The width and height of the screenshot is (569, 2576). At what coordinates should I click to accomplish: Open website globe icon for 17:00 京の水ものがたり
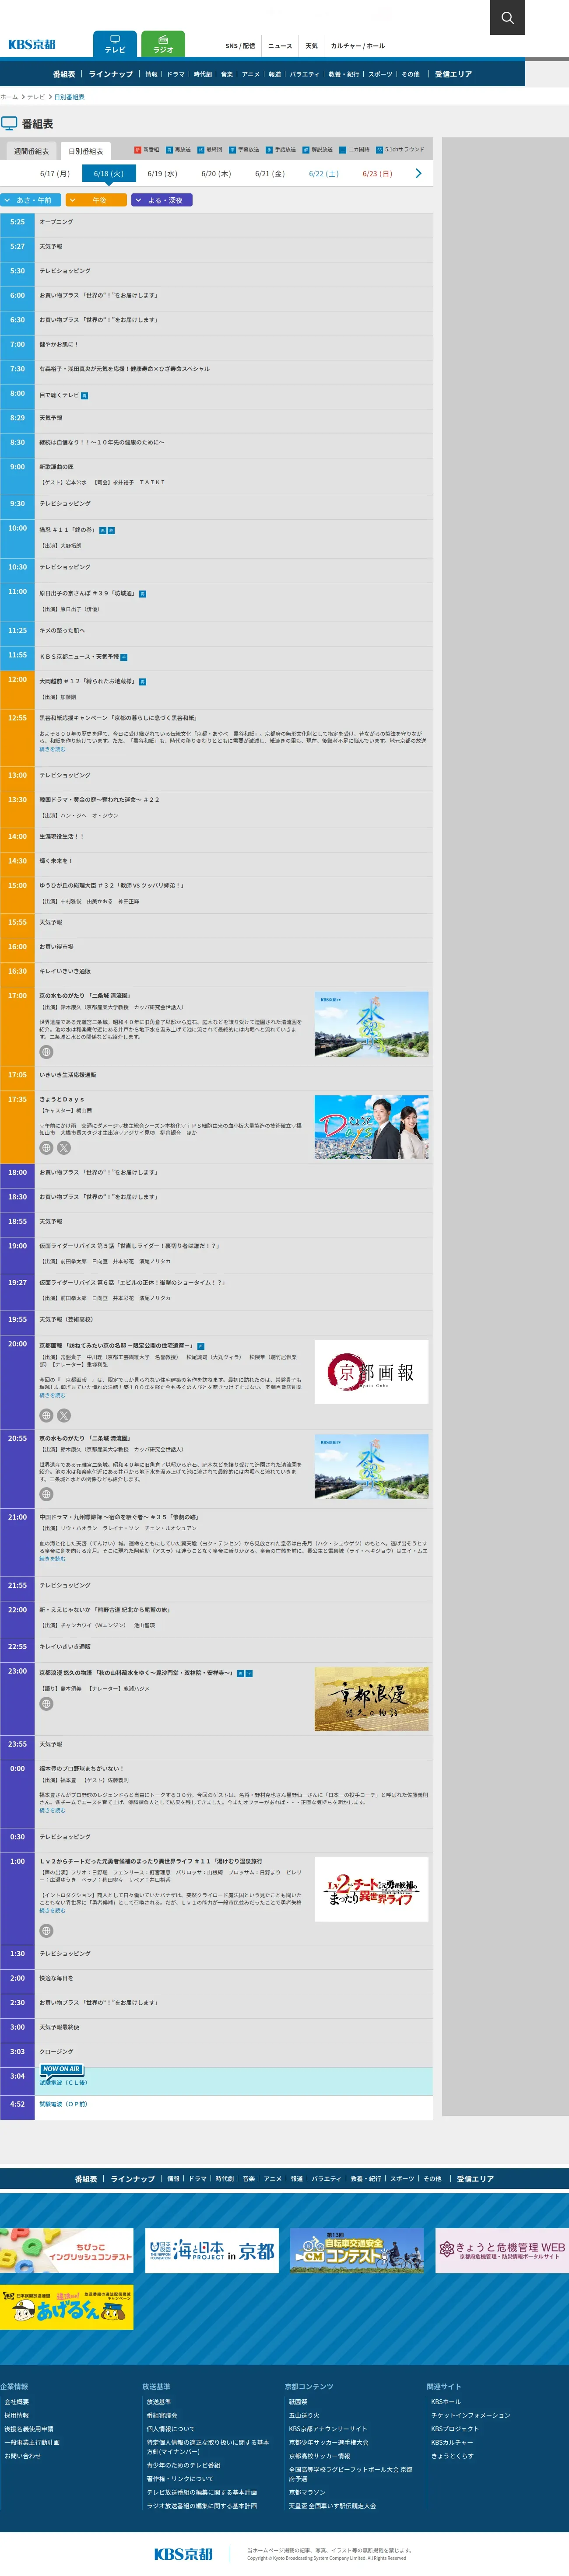point(46,1052)
